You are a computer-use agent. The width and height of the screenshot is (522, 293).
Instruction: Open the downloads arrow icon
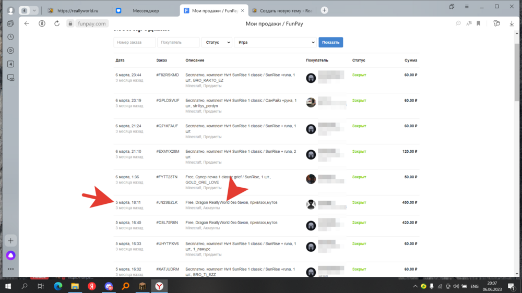pyautogui.click(x=512, y=23)
